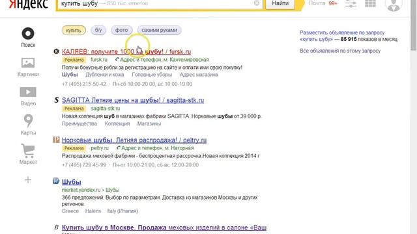
Task: Open Halens sitelink
Action: [x=93, y=211]
